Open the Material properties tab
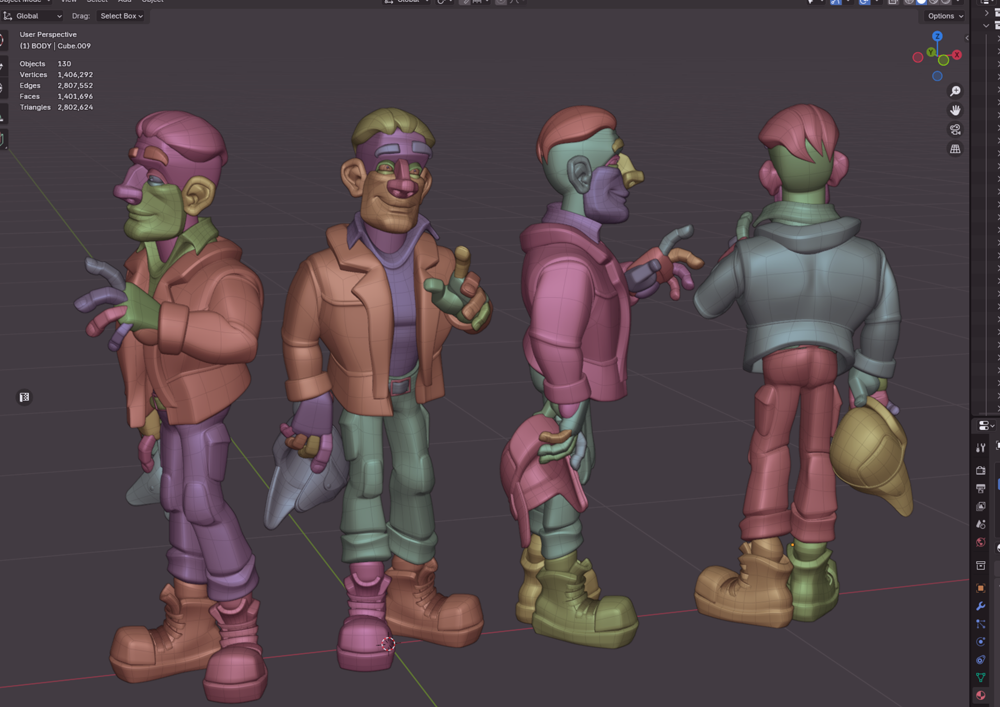The width and height of the screenshot is (1000, 707). pyautogui.click(x=981, y=696)
